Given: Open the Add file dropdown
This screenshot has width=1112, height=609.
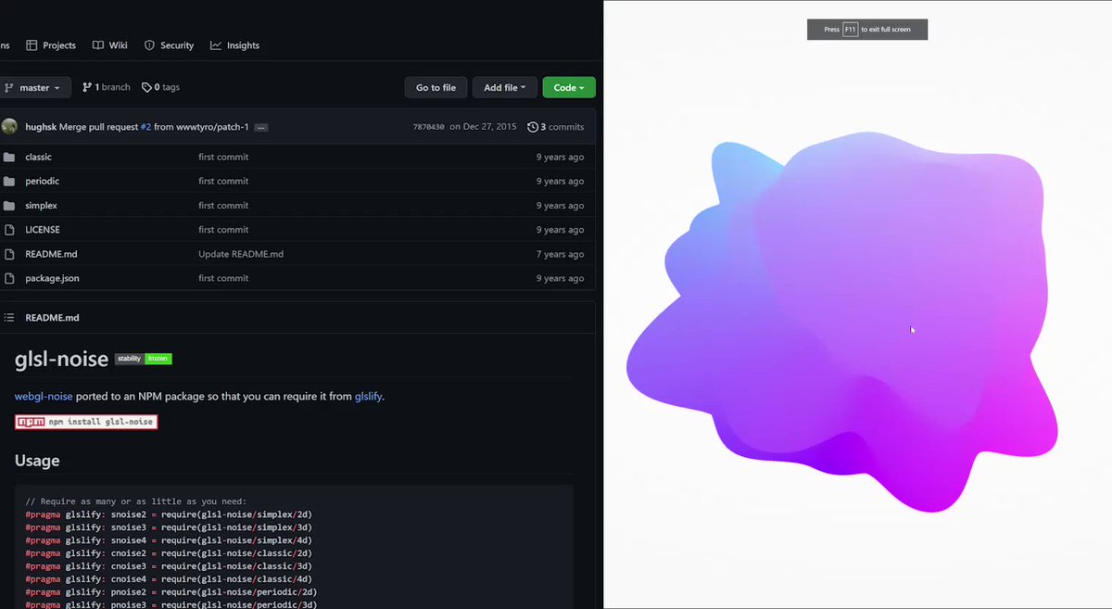Looking at the screenshot, I should pyautogui.click(x=504, y=87).
